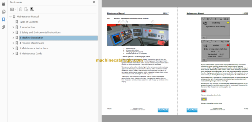Click the ALARM brake oil temperature popup image
This screenshot has height=122, width=252.
coord(215,51)
